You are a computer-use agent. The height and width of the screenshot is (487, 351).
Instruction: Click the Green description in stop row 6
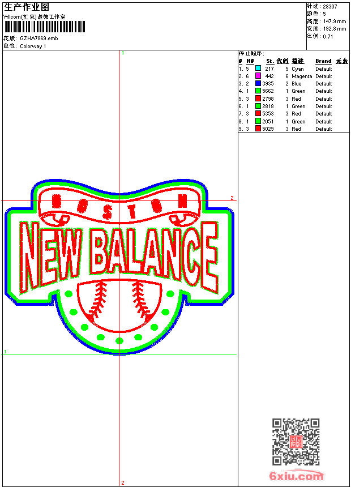[x=298, y=106]
